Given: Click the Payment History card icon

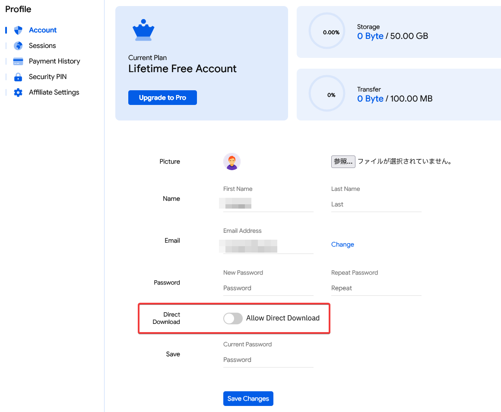Looking at the screenshot, I should (x=18, y=61).
